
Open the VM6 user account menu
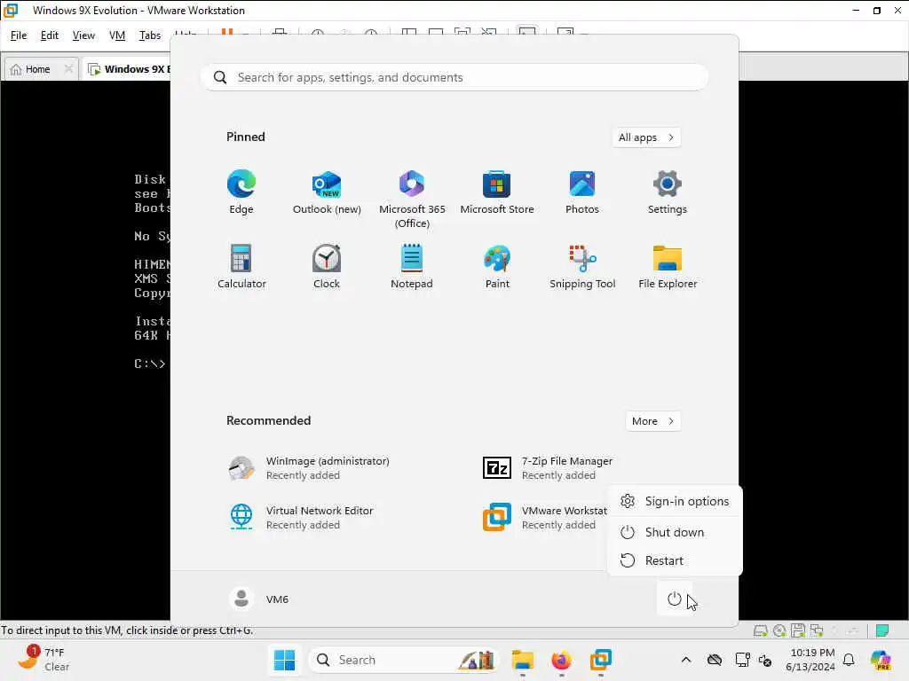pyautogui.click(x=259, y=599)
